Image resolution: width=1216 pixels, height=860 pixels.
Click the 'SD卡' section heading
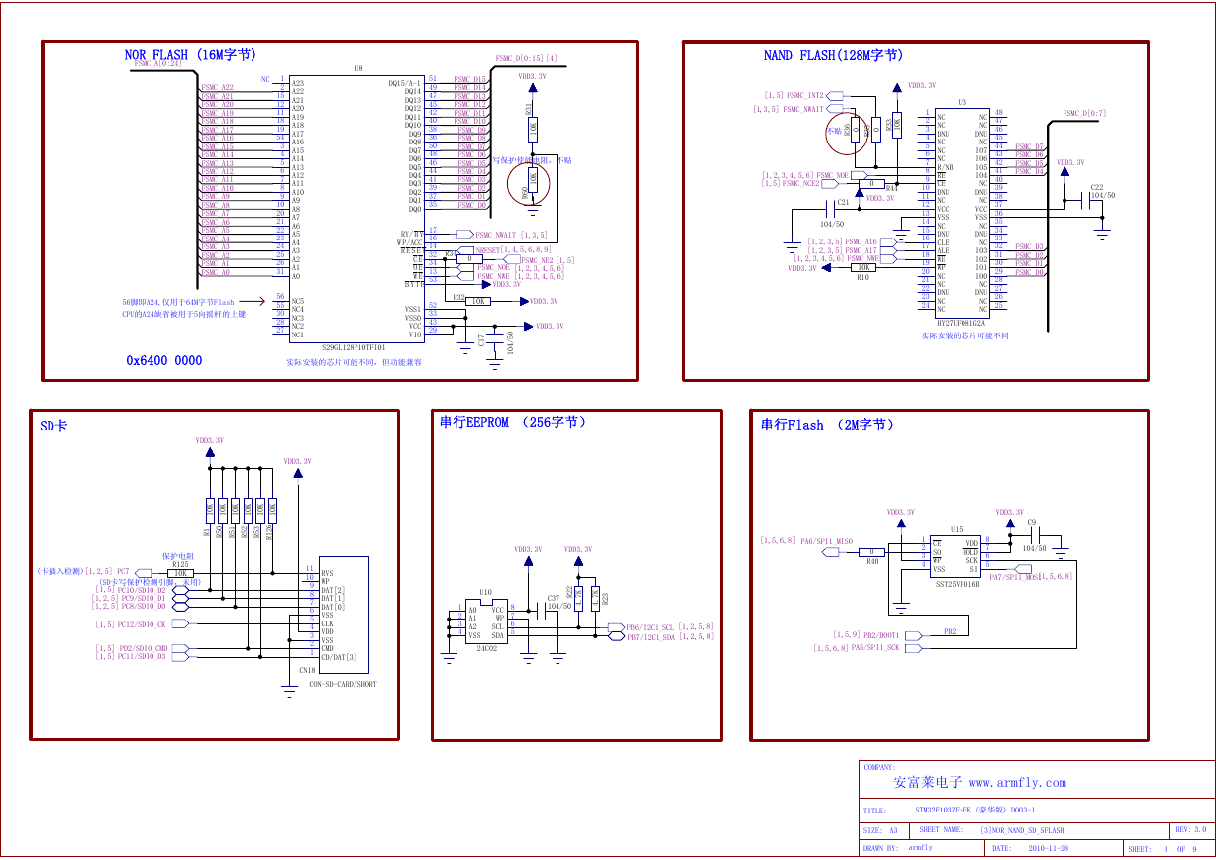click(53, 427)
